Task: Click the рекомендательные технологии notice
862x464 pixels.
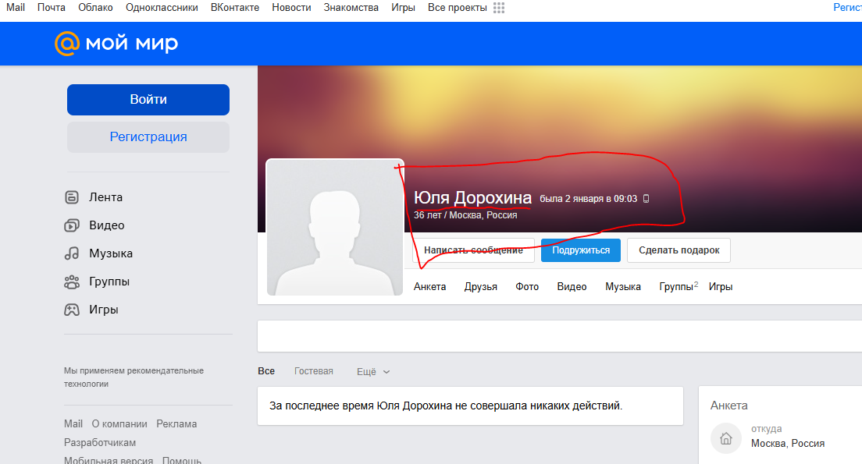Action: pos(134,377)
